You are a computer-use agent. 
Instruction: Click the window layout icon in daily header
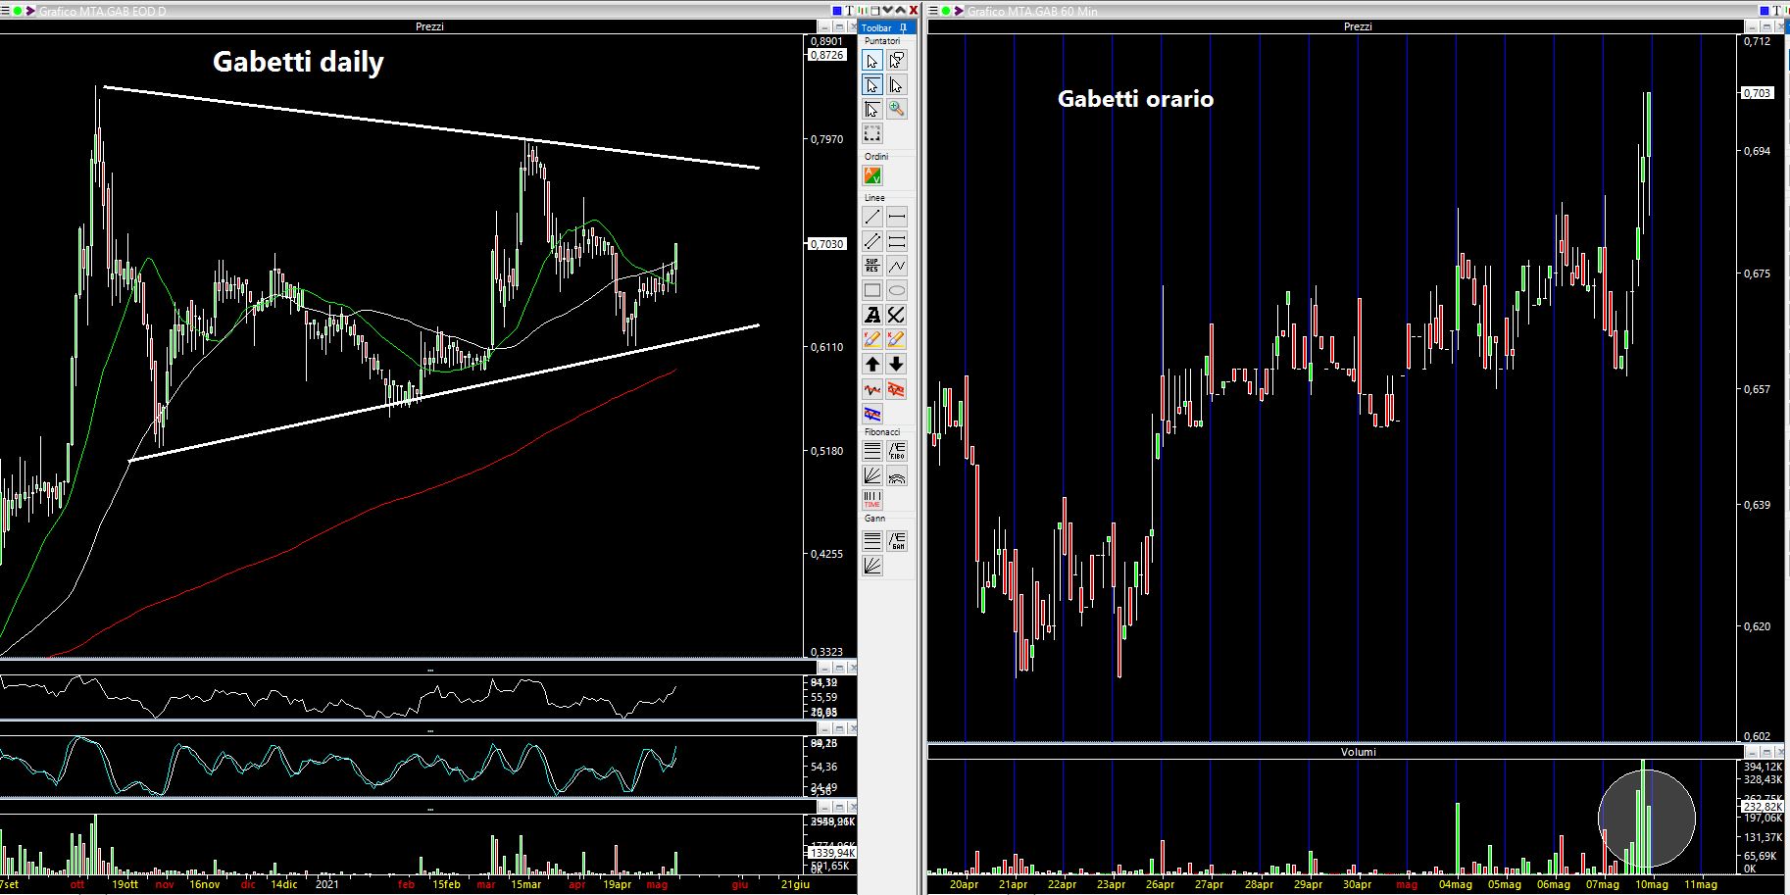875,11
